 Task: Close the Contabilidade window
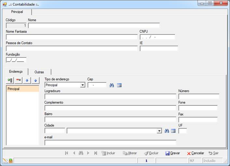[221, 3]
